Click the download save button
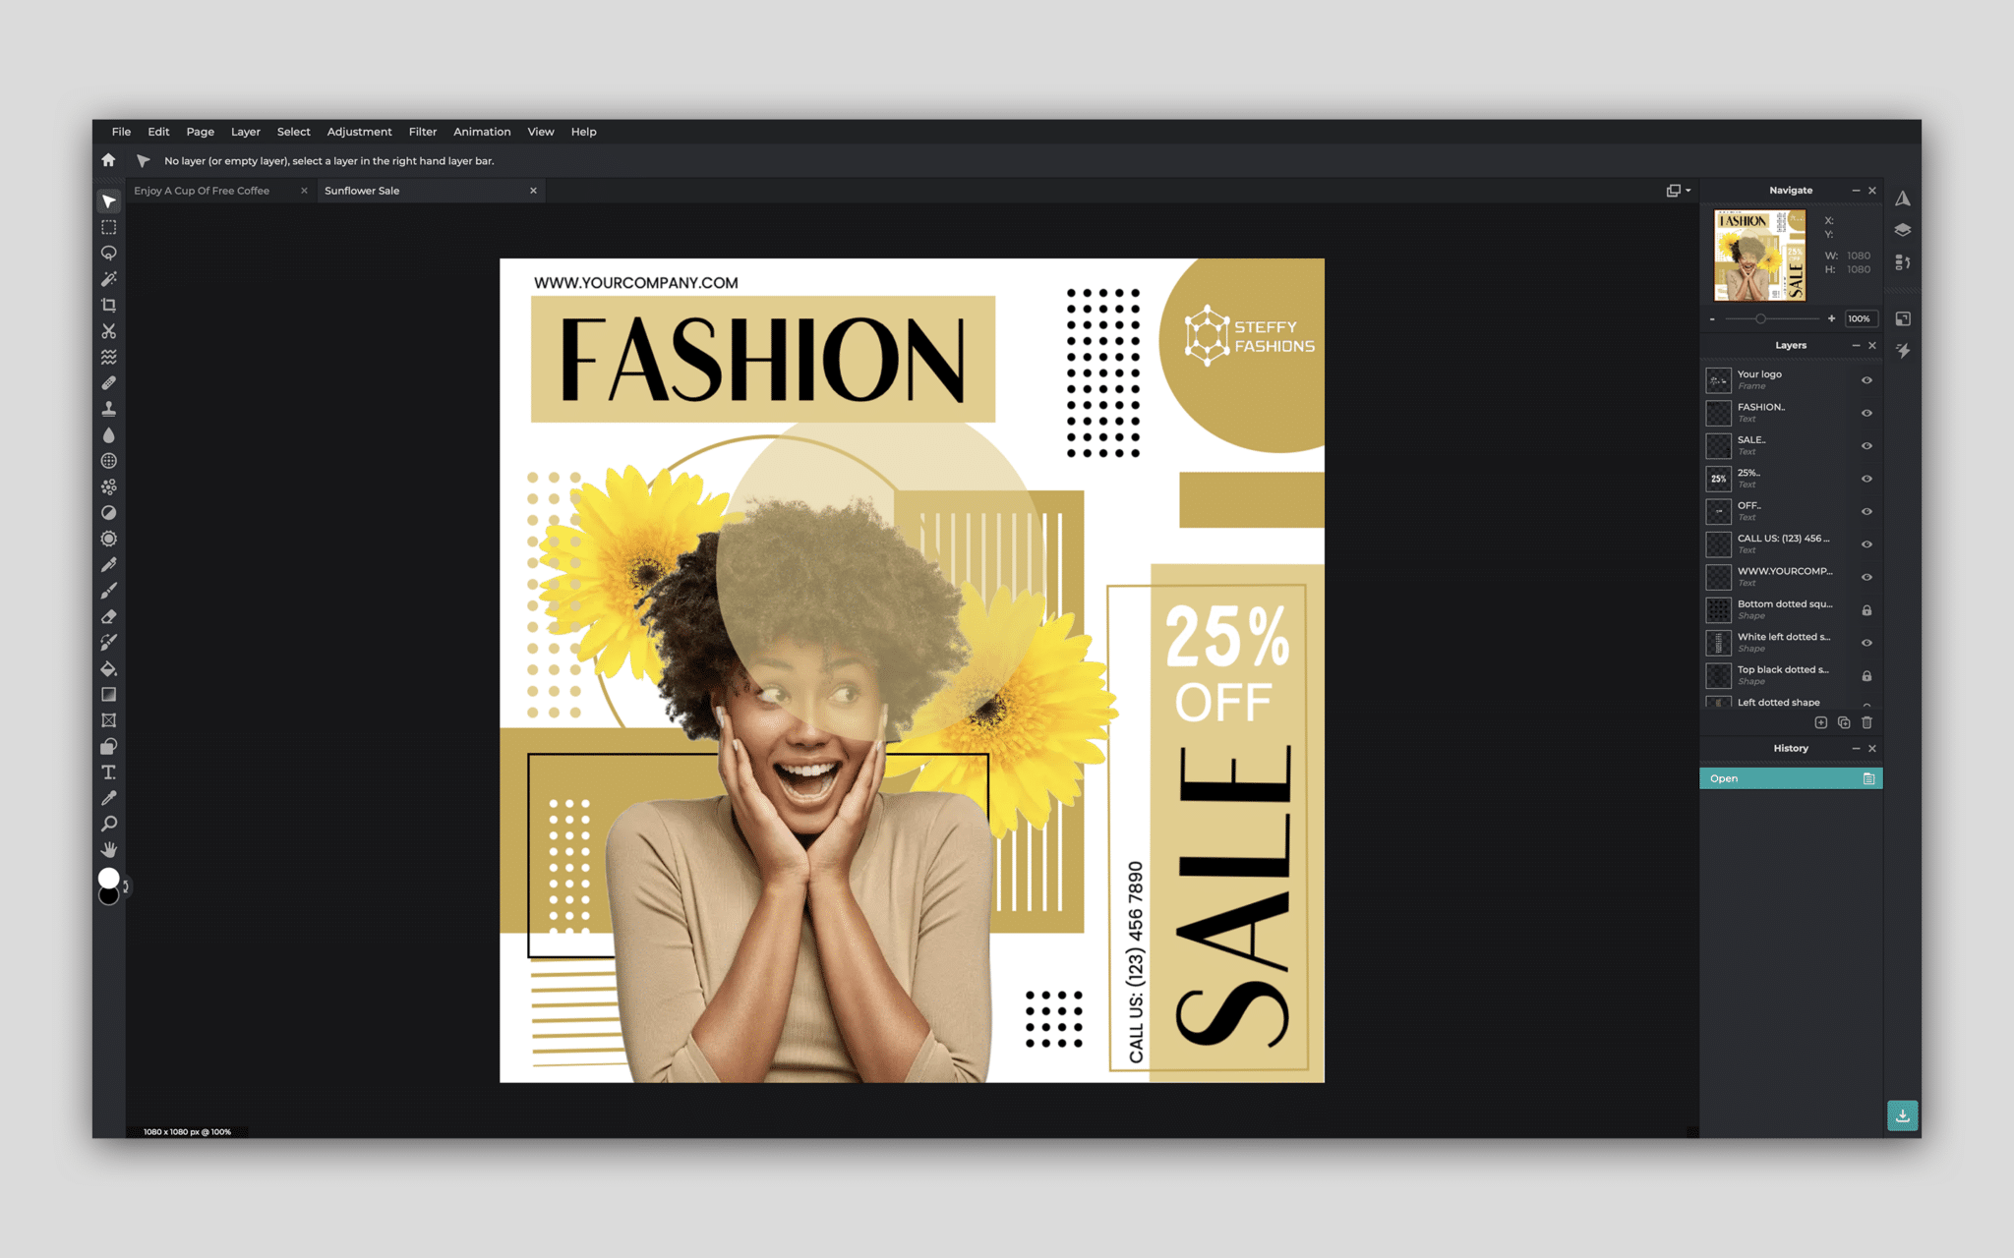Screen dimensions: 2014x1258 1903,1115
